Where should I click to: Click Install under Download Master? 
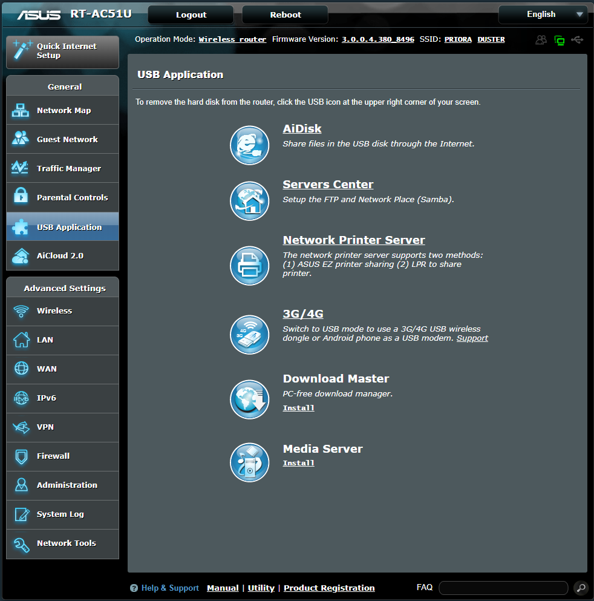click(298, 408)
